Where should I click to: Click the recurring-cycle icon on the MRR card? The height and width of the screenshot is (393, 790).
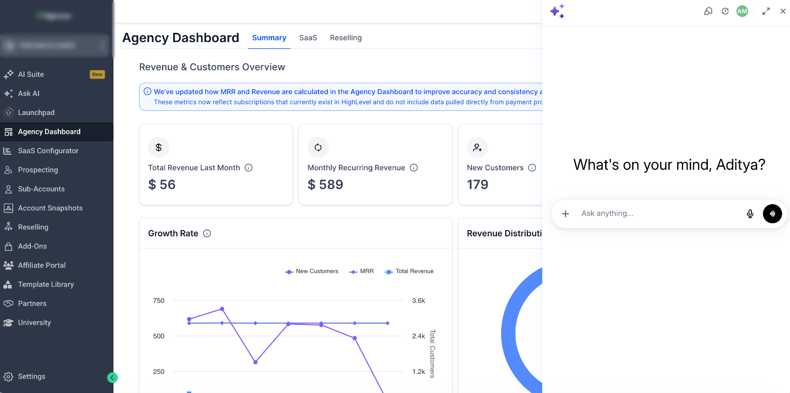pos(318,147)
